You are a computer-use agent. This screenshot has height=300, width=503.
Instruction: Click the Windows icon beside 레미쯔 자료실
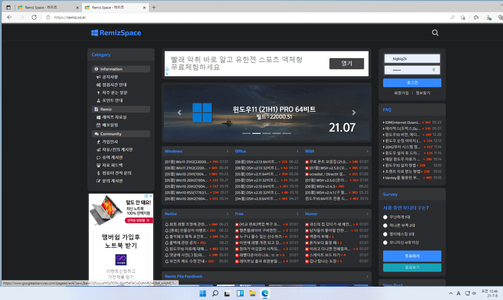tap(98, 117)
